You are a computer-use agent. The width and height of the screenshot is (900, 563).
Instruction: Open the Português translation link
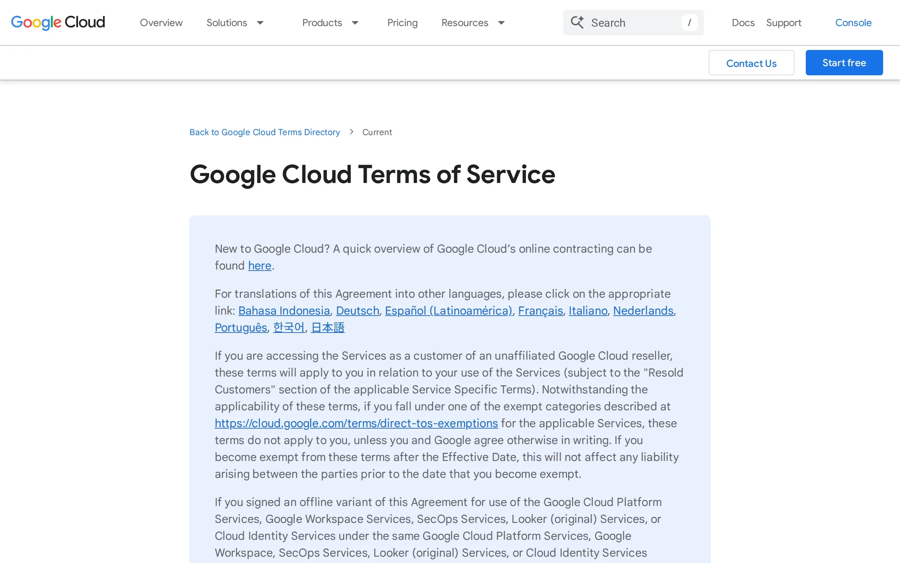[x=241, y=327]
